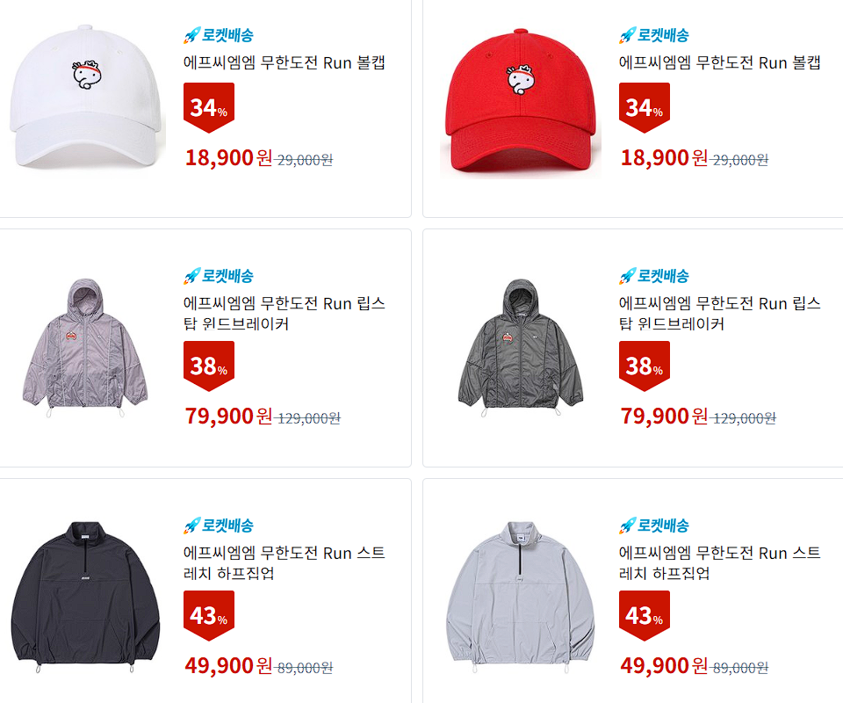Click the red cap 18,900원 price
843x703 pixels.
point(664,158)
